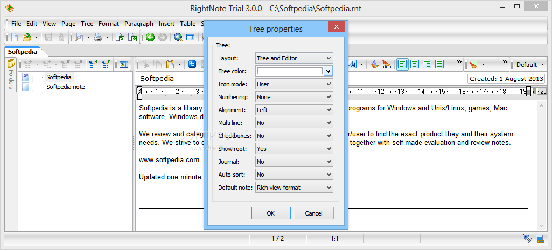Click the page snapshot icon in tree toolbar
Viewport: 552px width, 250px height.
[124, 64]
